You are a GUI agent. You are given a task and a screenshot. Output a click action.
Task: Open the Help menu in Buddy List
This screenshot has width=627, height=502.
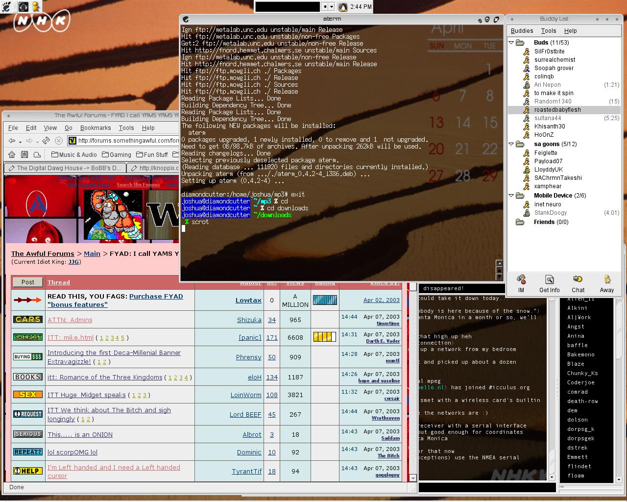point(571,31)
